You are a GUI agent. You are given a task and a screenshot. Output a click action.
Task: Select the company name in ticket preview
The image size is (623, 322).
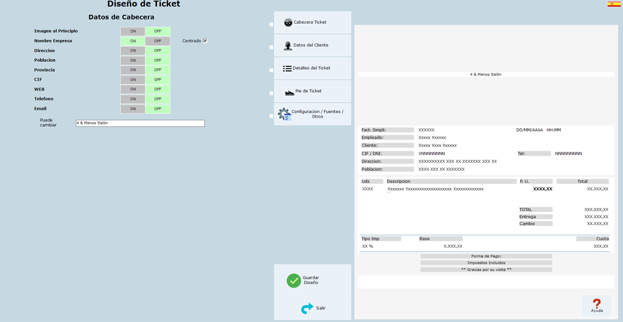[485, 75]
